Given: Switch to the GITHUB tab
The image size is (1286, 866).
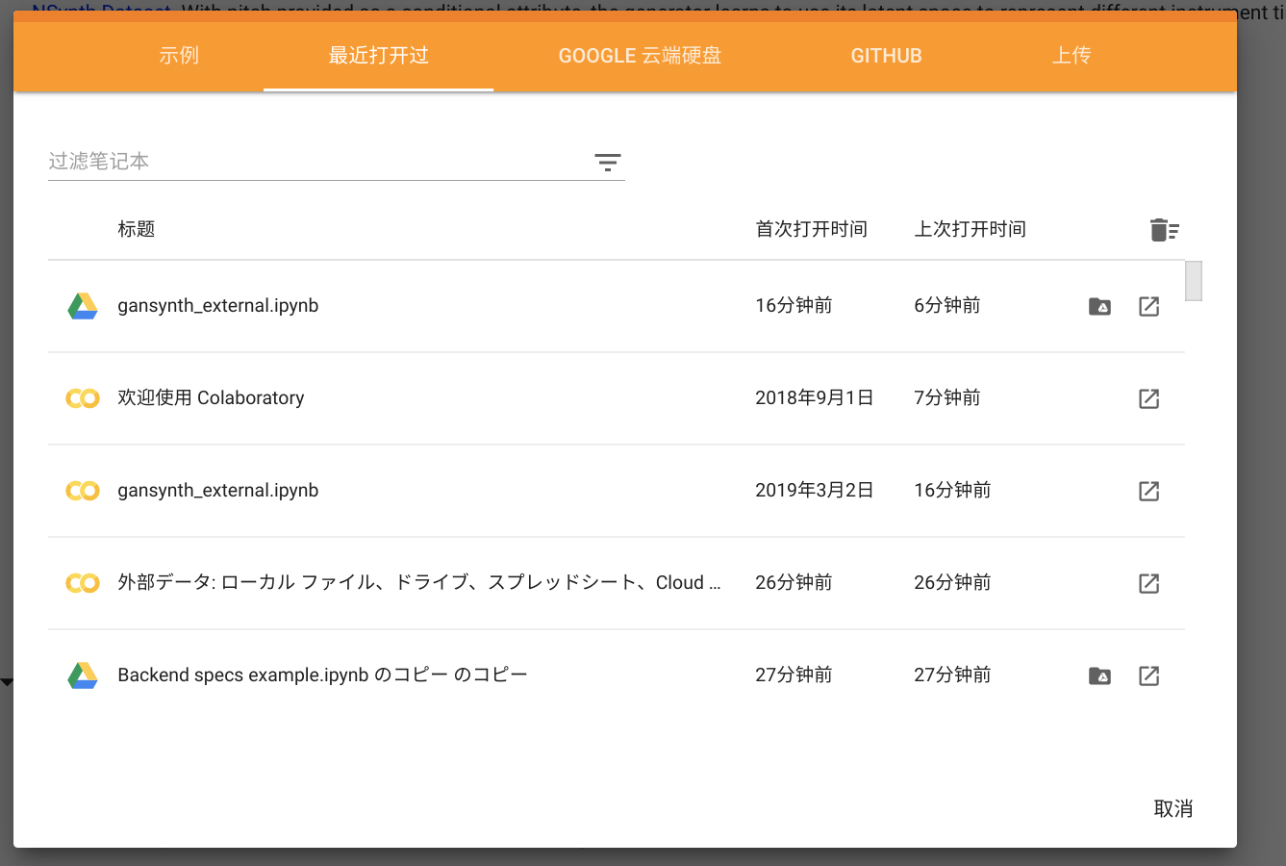Looking at the screenshot, I should tap(886, 56).
